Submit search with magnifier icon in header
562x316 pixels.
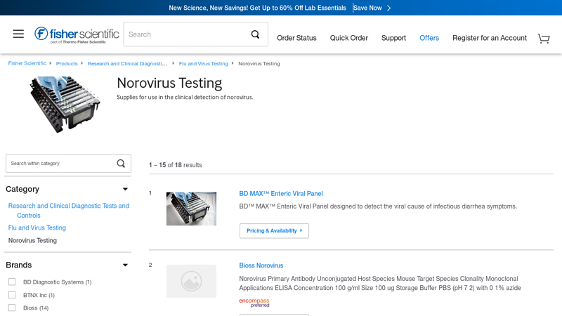[x=255, y=34]
